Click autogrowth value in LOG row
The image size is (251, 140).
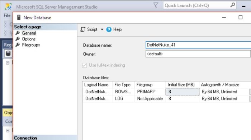click(224, 99)
